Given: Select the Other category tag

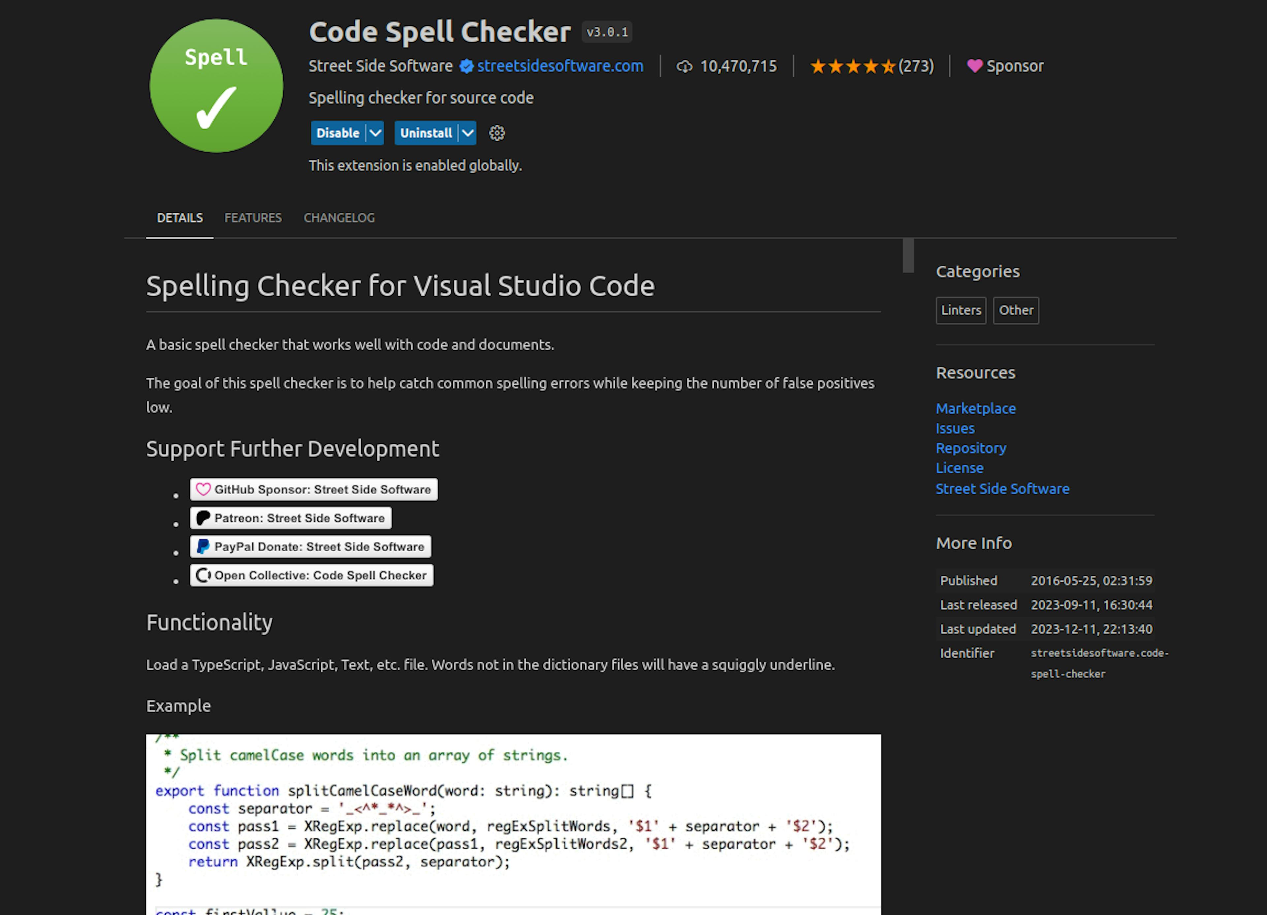Looking at the screenshot, I should coord(1016,310).
